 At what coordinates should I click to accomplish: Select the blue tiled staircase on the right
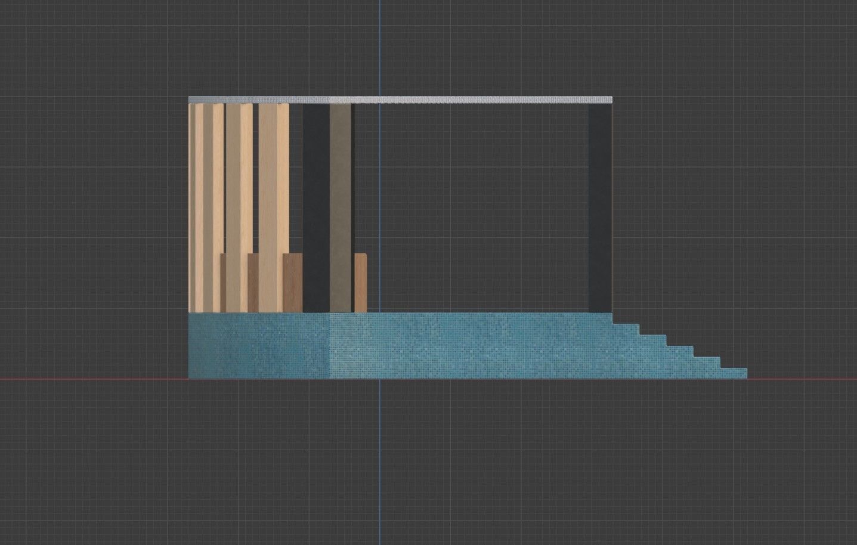[x=680, y=352]
